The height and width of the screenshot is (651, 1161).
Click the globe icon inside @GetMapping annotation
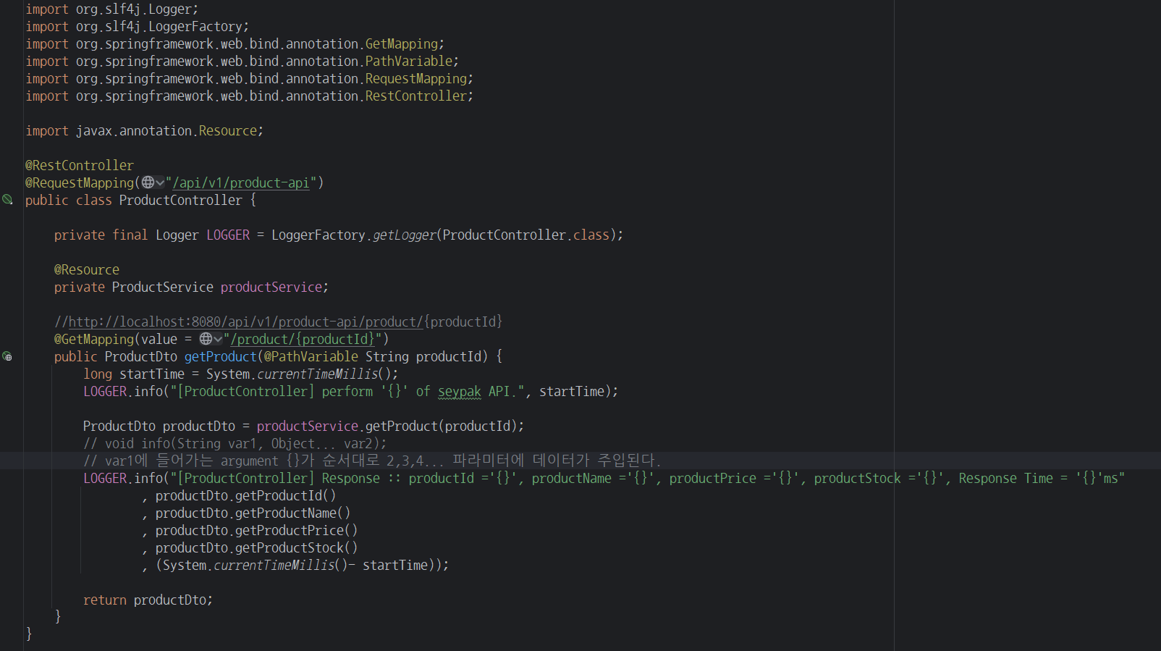pyautogui.click(x=206, y=339)
